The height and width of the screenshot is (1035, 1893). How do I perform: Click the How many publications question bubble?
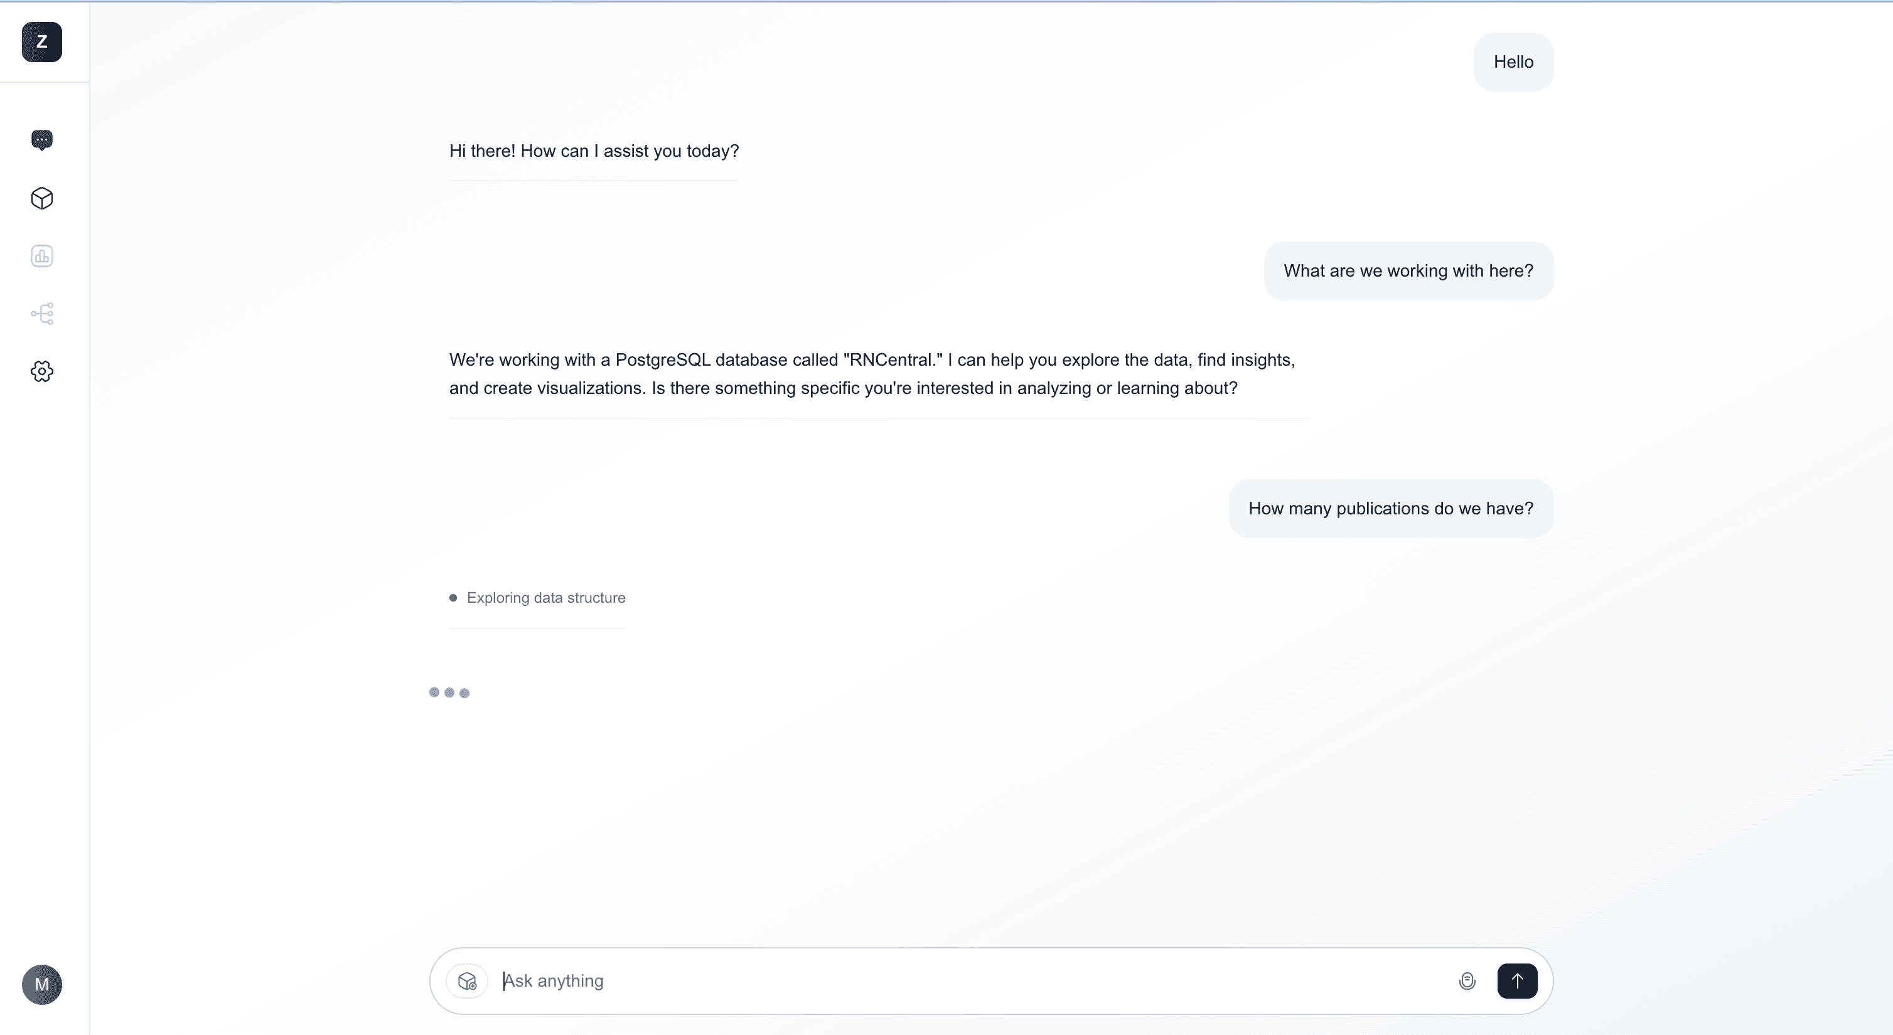[x=1390, y=507]
